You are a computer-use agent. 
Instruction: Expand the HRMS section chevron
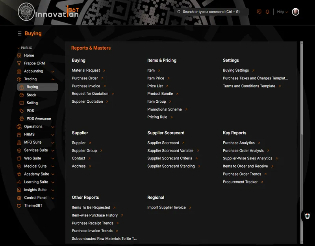click(x=53, y=135)
